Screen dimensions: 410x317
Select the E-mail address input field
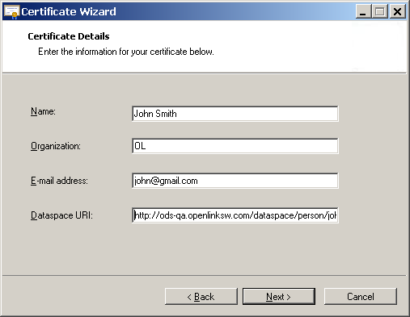(235, 181)
